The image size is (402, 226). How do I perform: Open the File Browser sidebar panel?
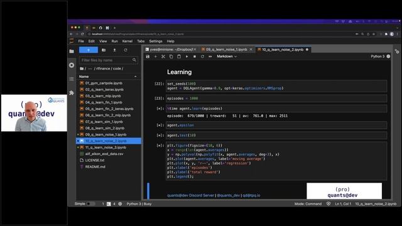click(72, 51)
